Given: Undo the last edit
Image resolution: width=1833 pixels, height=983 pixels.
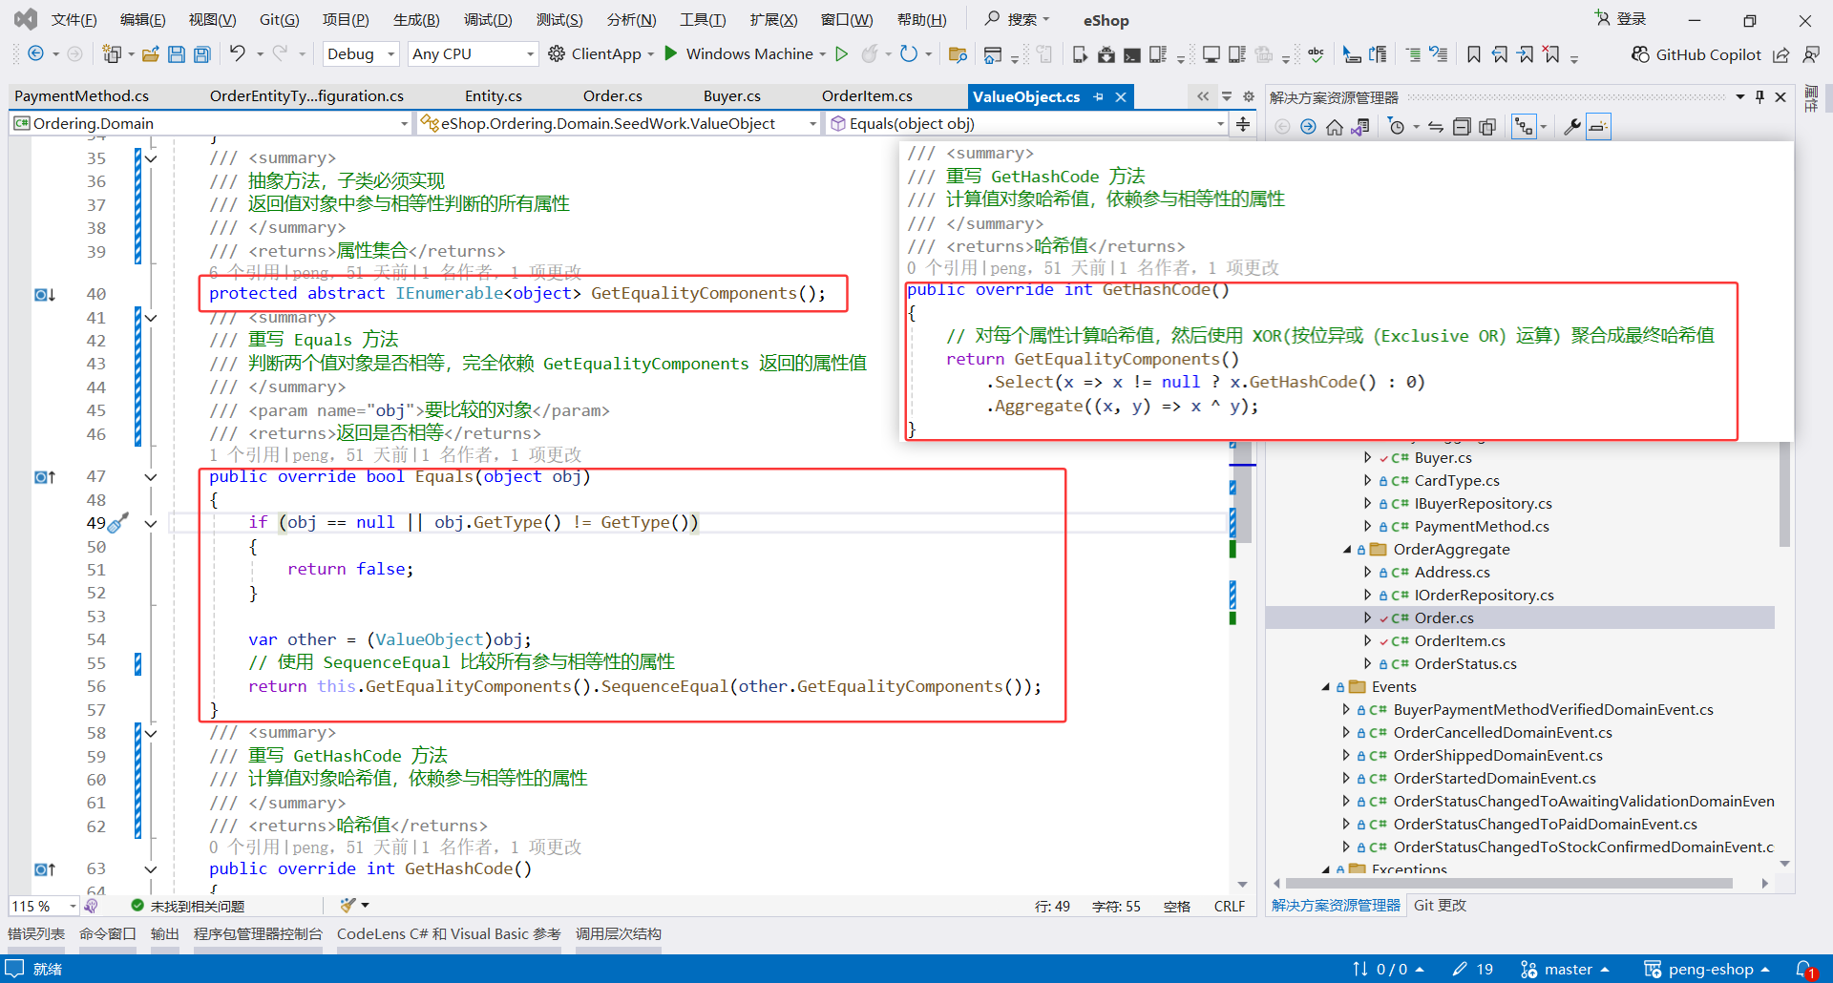Looking at the screenshot, I should click(238, 53).
